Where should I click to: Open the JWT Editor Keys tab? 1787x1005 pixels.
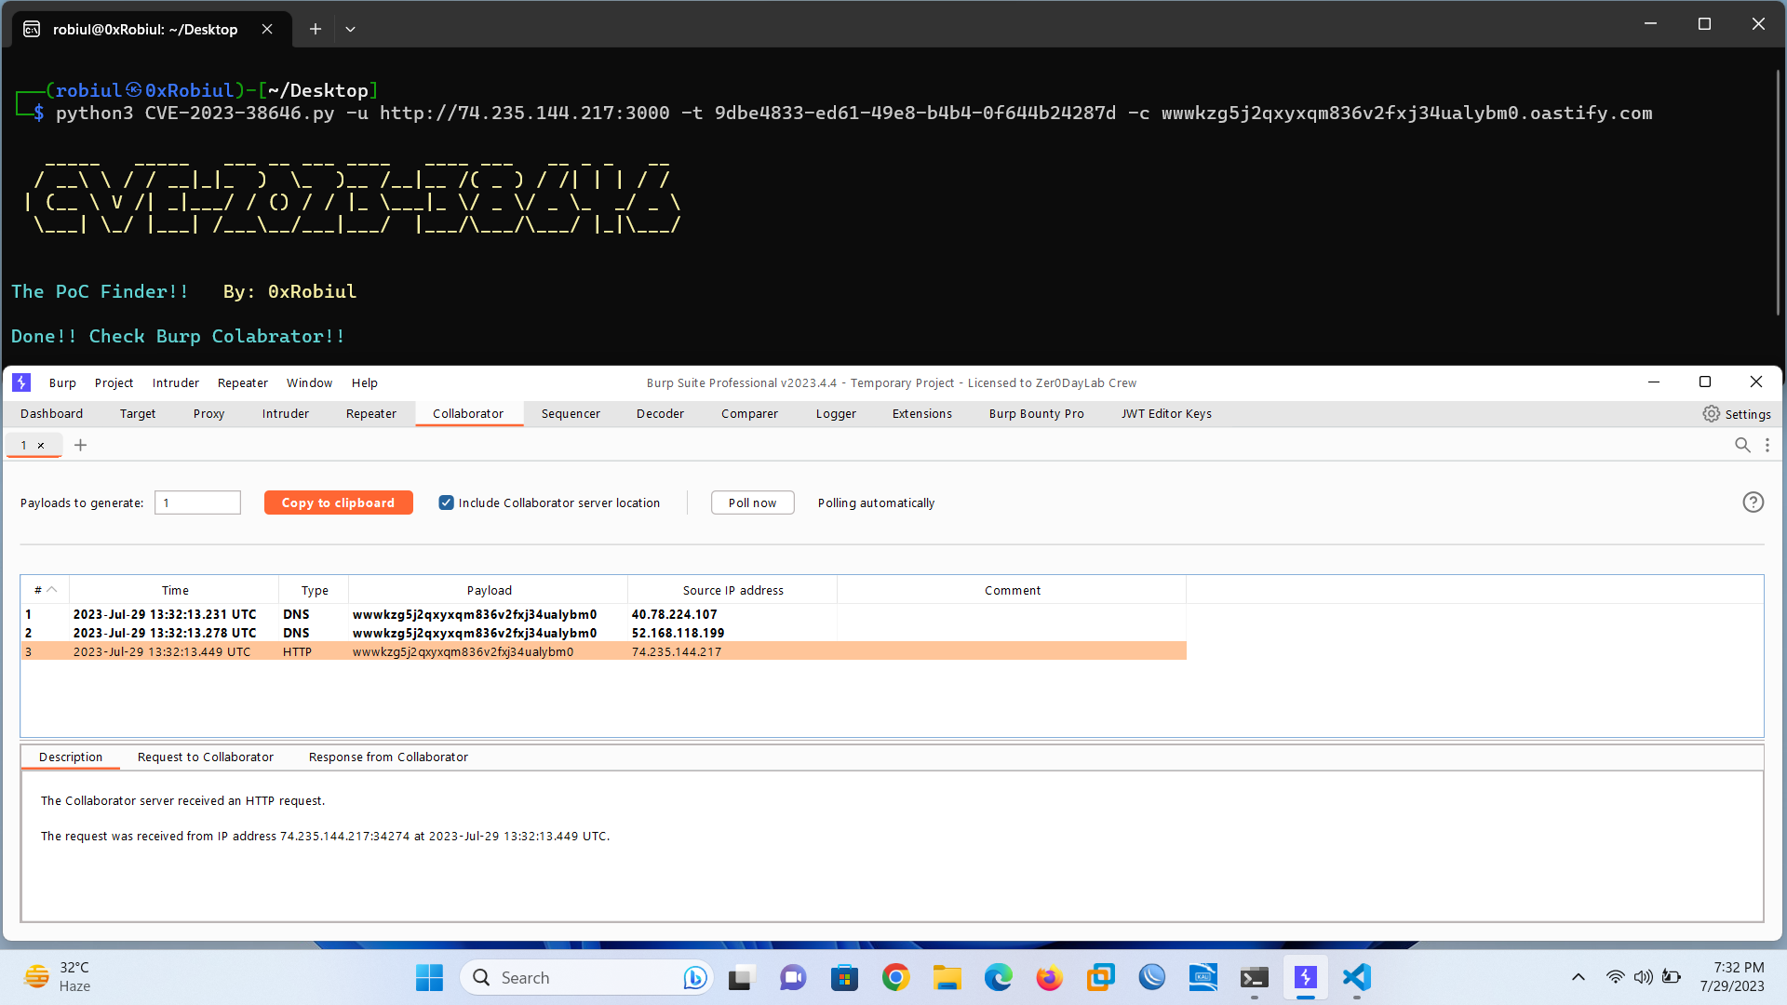[1166, 414]
